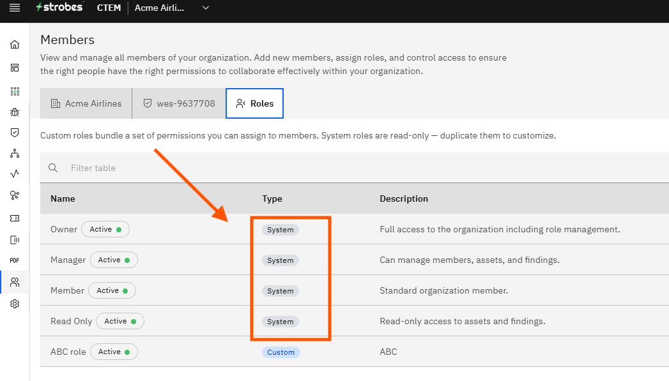
Task: Go to Home in the sidebar
Action: 15,44
